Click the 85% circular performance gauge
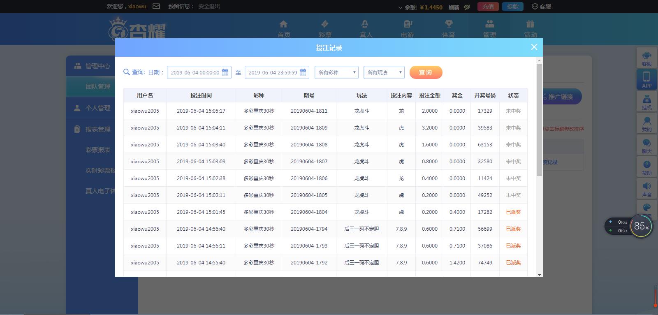This screenshot has width=658, height=315. click(x=641, y=226)
